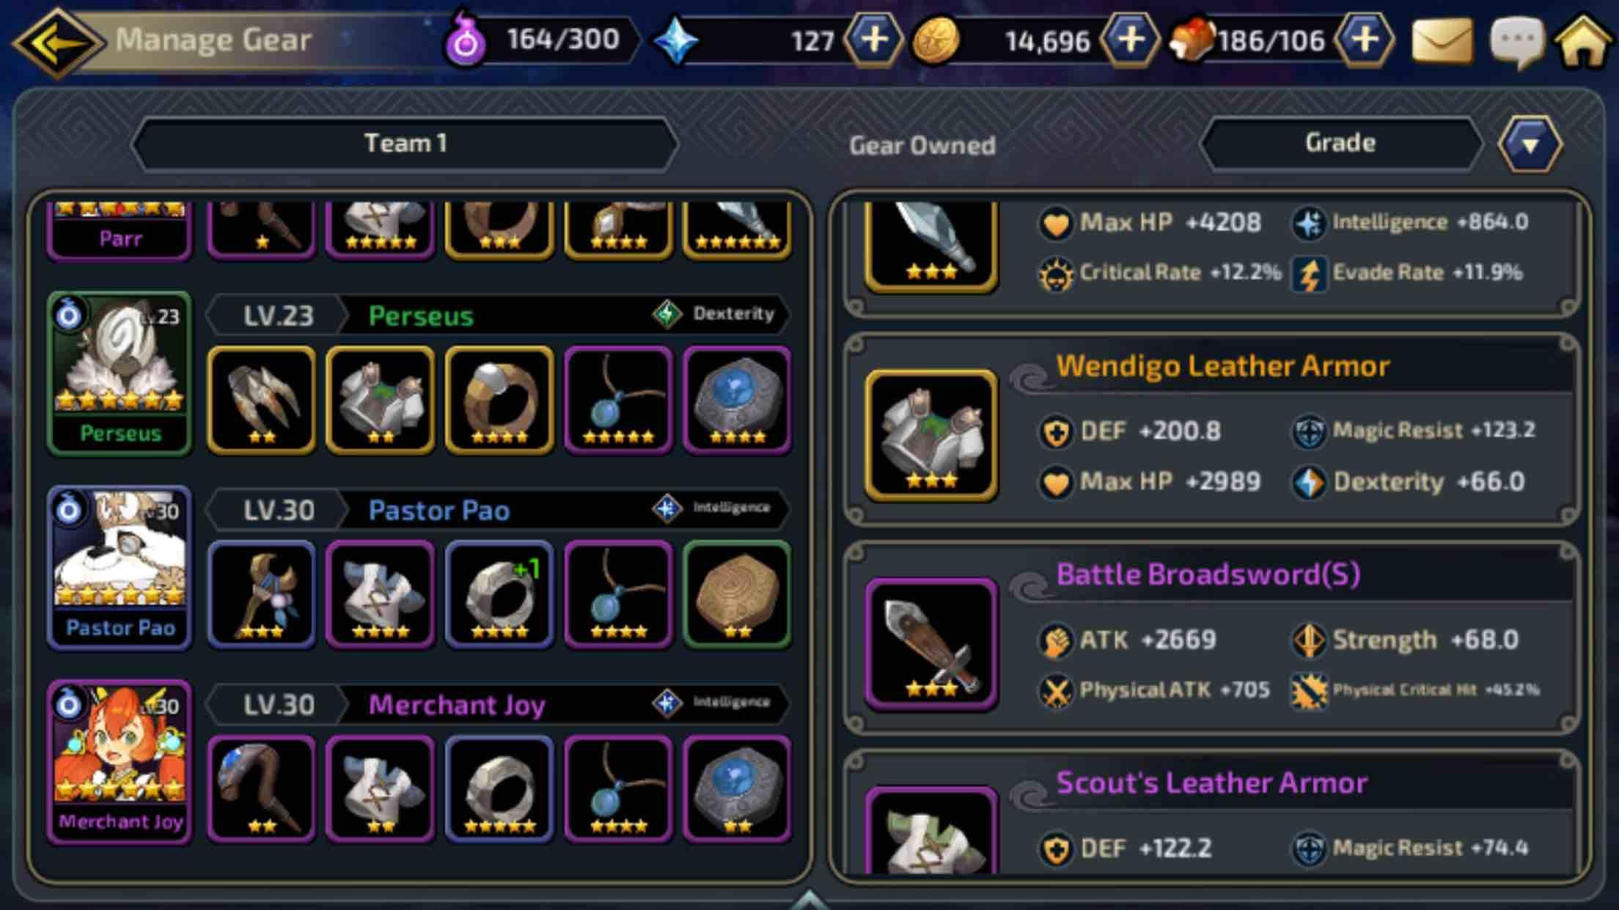Add more gold coins
The height and width of the screenshot is (910, 1619).
[1130, 39]
